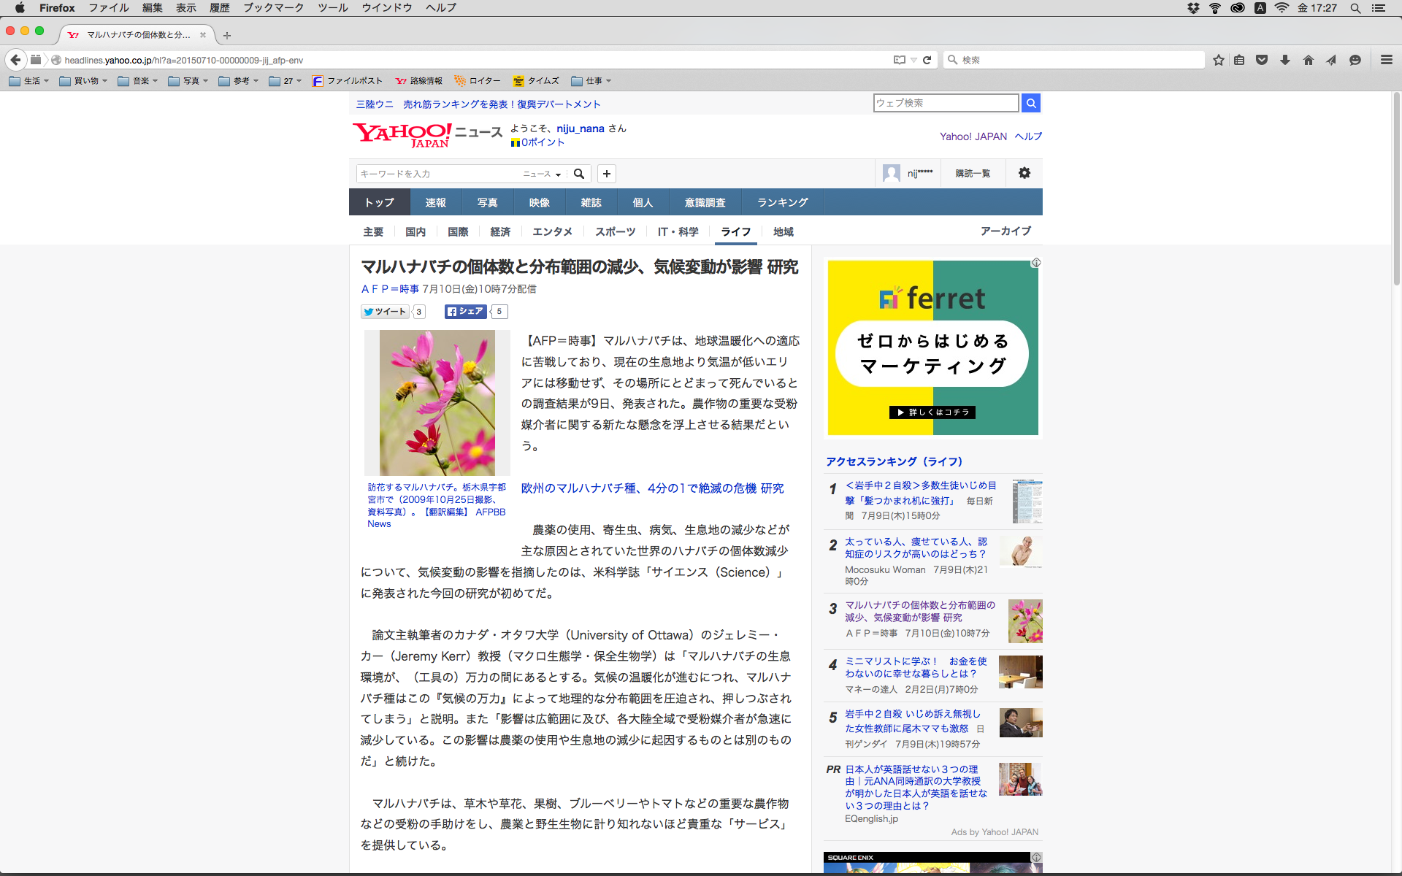Viewport: 1402px width, 876px height.
Task: Click the Facebook シェア button
Action: [x=465, y=312]
